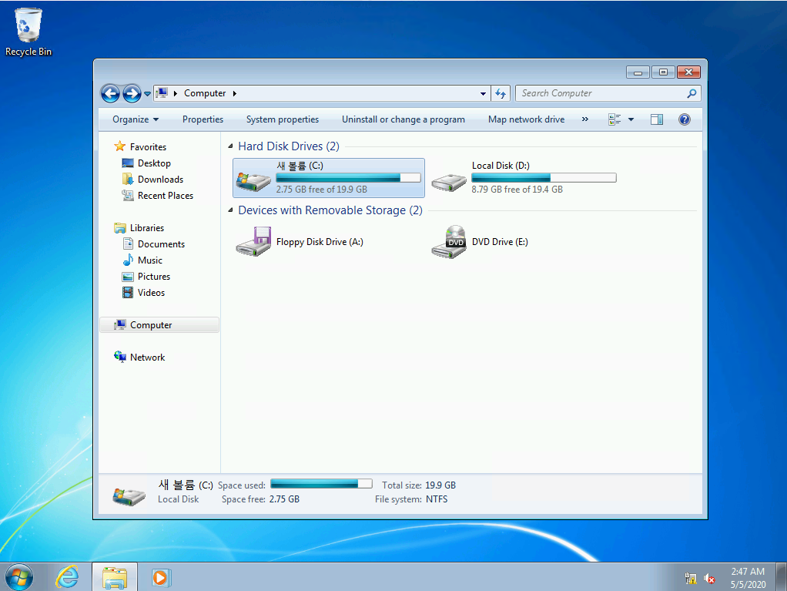Viewport: 787px width, 591px height.
Task: Click the muted volume tray icon
Action: click(709, 579)
